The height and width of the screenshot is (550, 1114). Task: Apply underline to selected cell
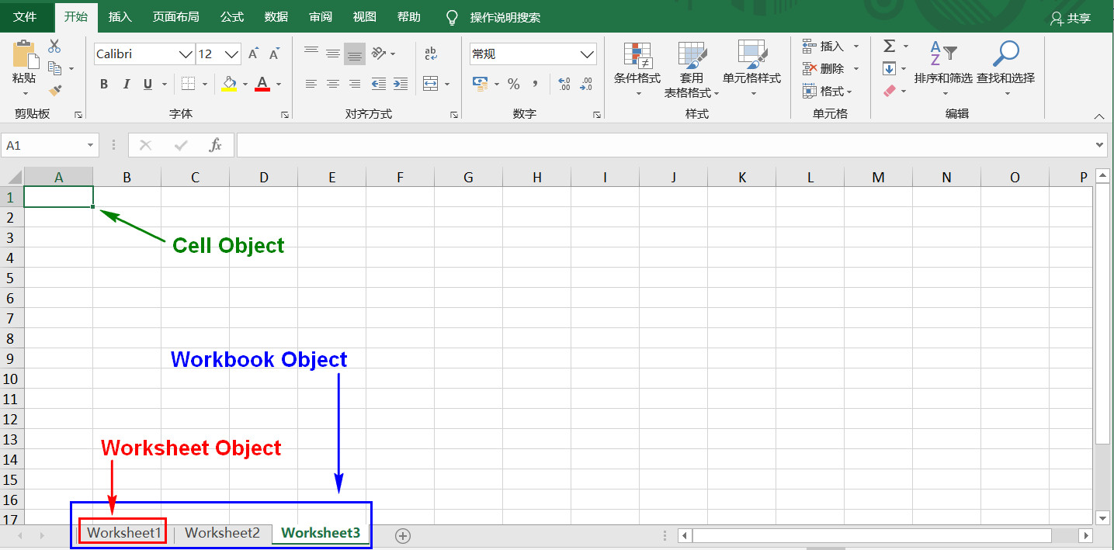[x=147, y=84]
